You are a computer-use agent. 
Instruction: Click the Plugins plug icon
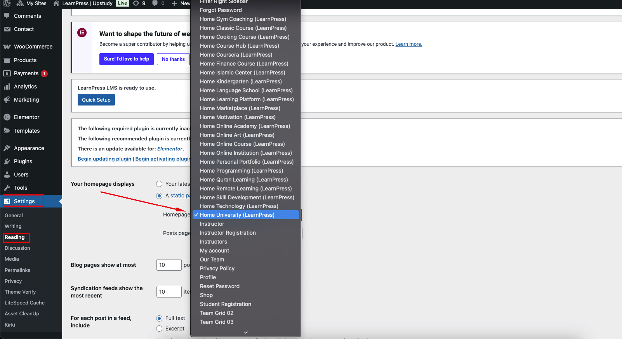(x=7, y=161)
